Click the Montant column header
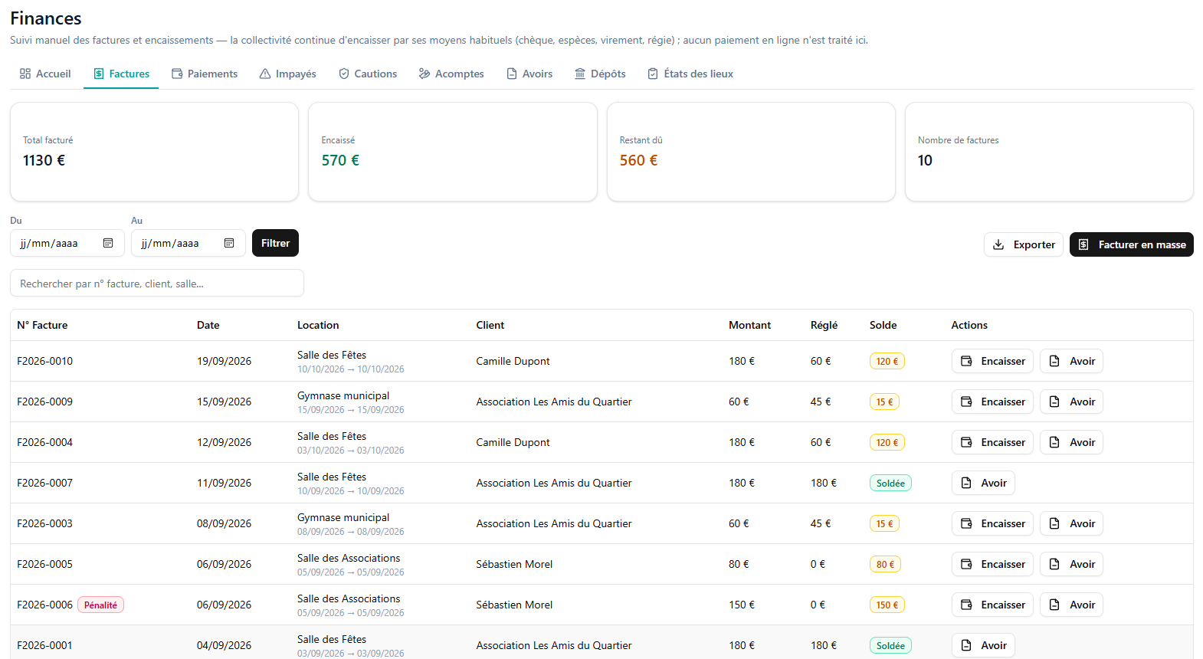This screenshot has height=659, width=1203. [749, 325]
